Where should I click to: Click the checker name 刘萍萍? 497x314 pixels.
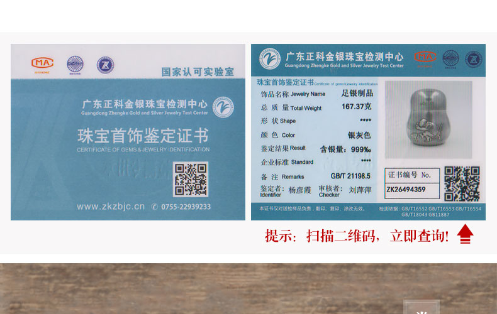tap(360, 190)
